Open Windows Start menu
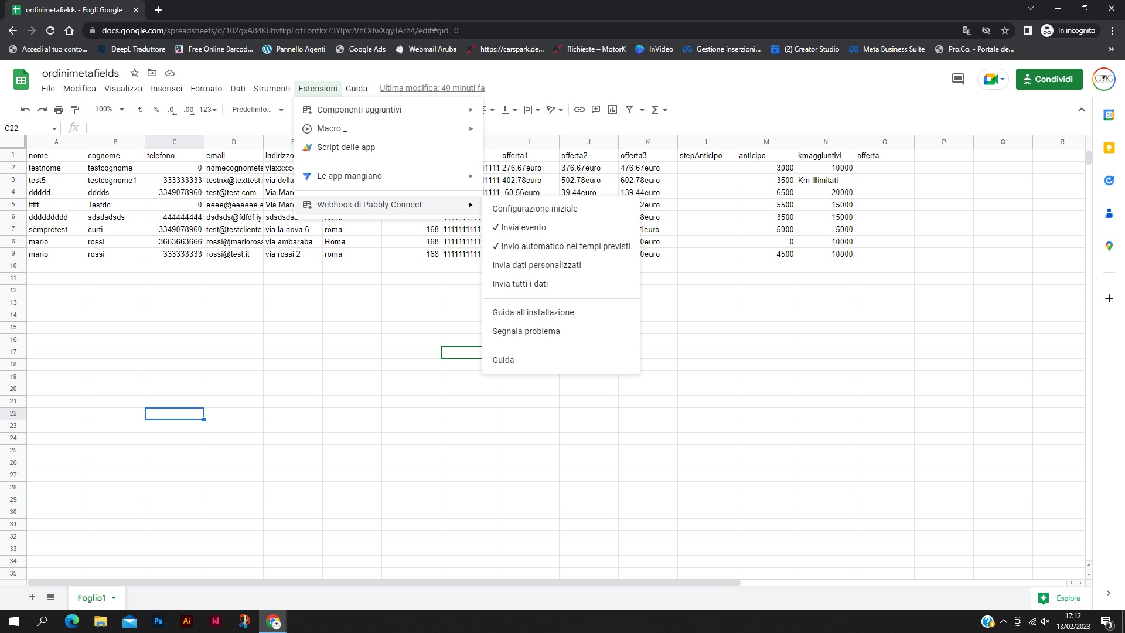Image resolution: width=1125 pixels, height=633 pixels. pyautogui.click(x=14, y=621)
